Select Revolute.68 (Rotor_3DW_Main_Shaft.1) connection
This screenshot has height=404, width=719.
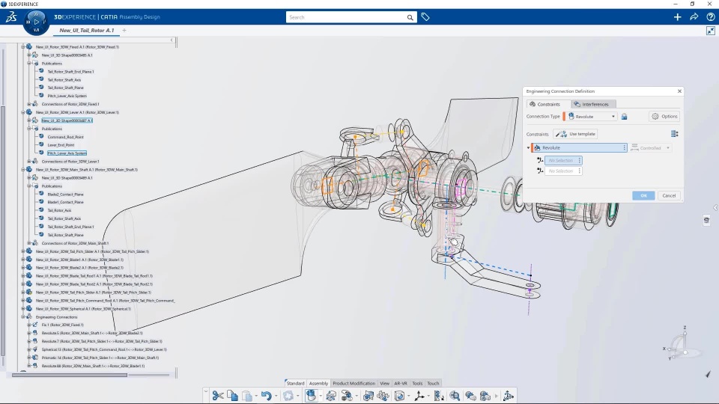point(93,366)
